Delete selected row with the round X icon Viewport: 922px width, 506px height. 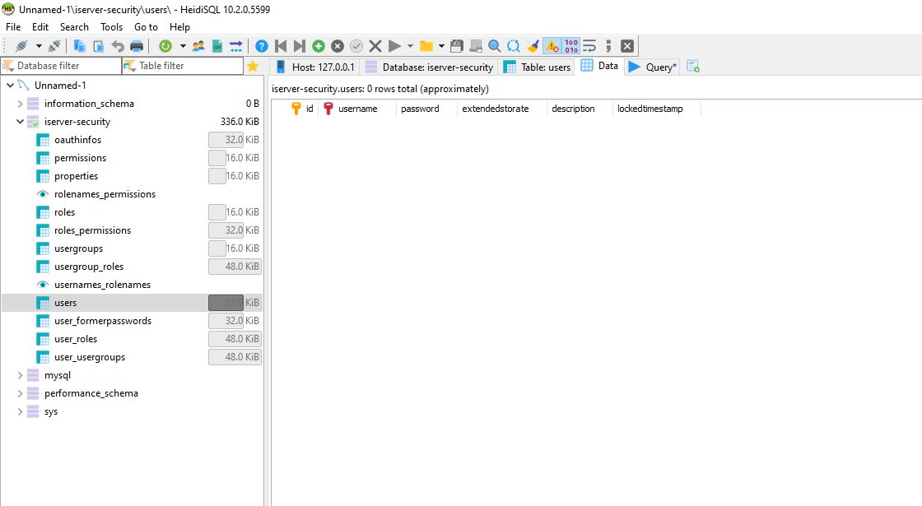pos(337,46)
